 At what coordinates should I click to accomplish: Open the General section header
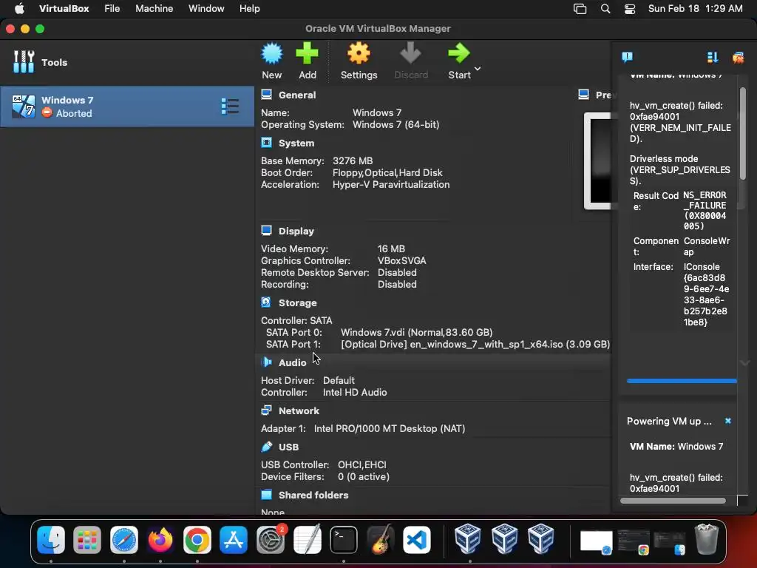pyautogui.click(x=297, y=95)
